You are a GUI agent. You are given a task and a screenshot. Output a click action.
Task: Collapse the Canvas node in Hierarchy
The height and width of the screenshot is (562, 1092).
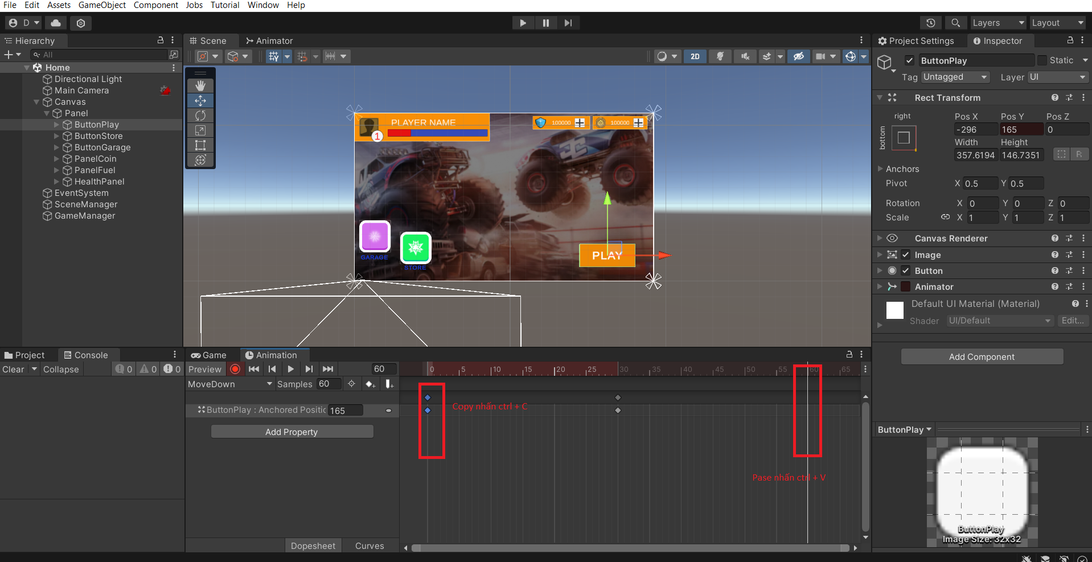tap(36, 102)
